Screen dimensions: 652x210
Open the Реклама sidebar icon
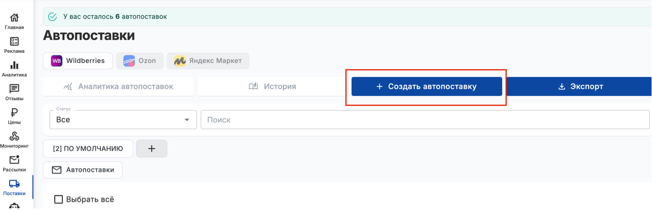15,42
